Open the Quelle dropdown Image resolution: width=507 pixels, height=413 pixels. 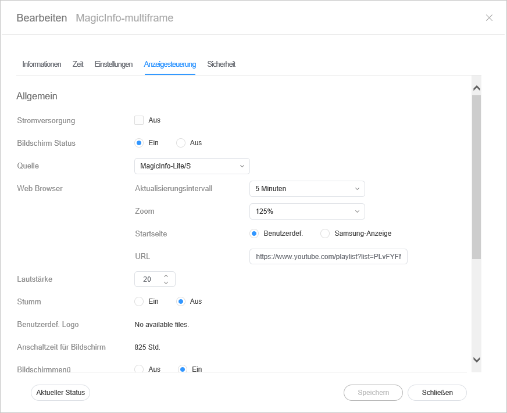click(192, 166)
